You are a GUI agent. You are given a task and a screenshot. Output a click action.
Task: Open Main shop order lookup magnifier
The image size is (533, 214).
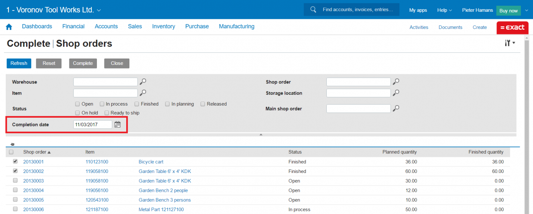coord(396,108)
